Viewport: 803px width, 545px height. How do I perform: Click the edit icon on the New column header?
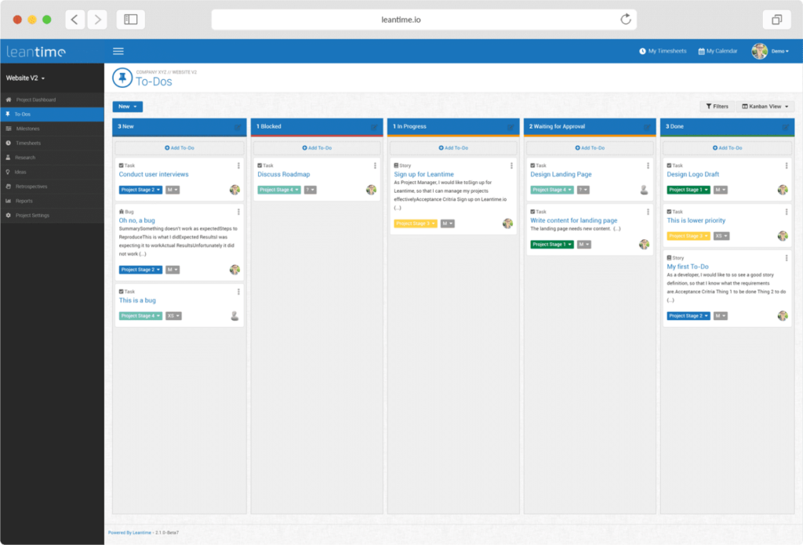[238, 127]
